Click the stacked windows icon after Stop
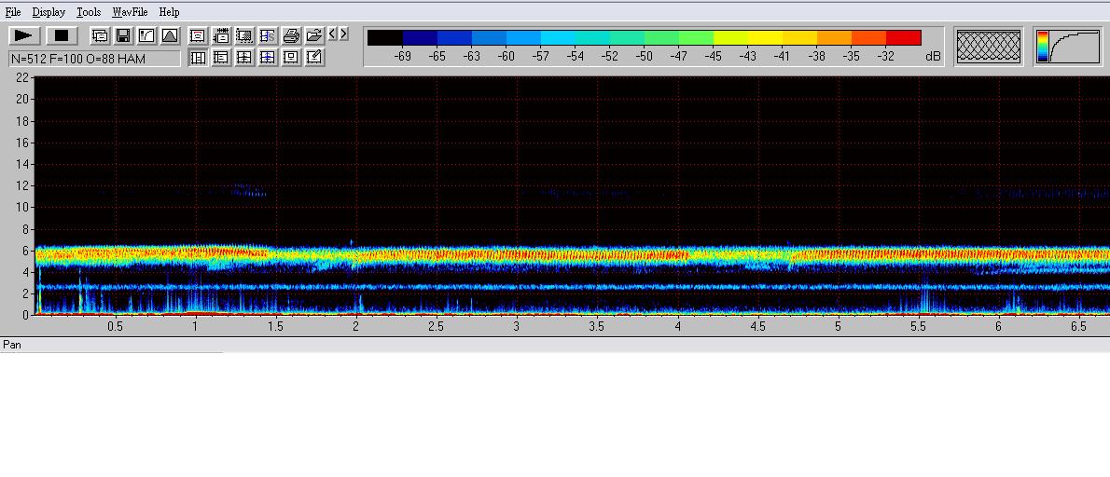The width and height of the screenshot is (1110, 477). coord(99,35)
